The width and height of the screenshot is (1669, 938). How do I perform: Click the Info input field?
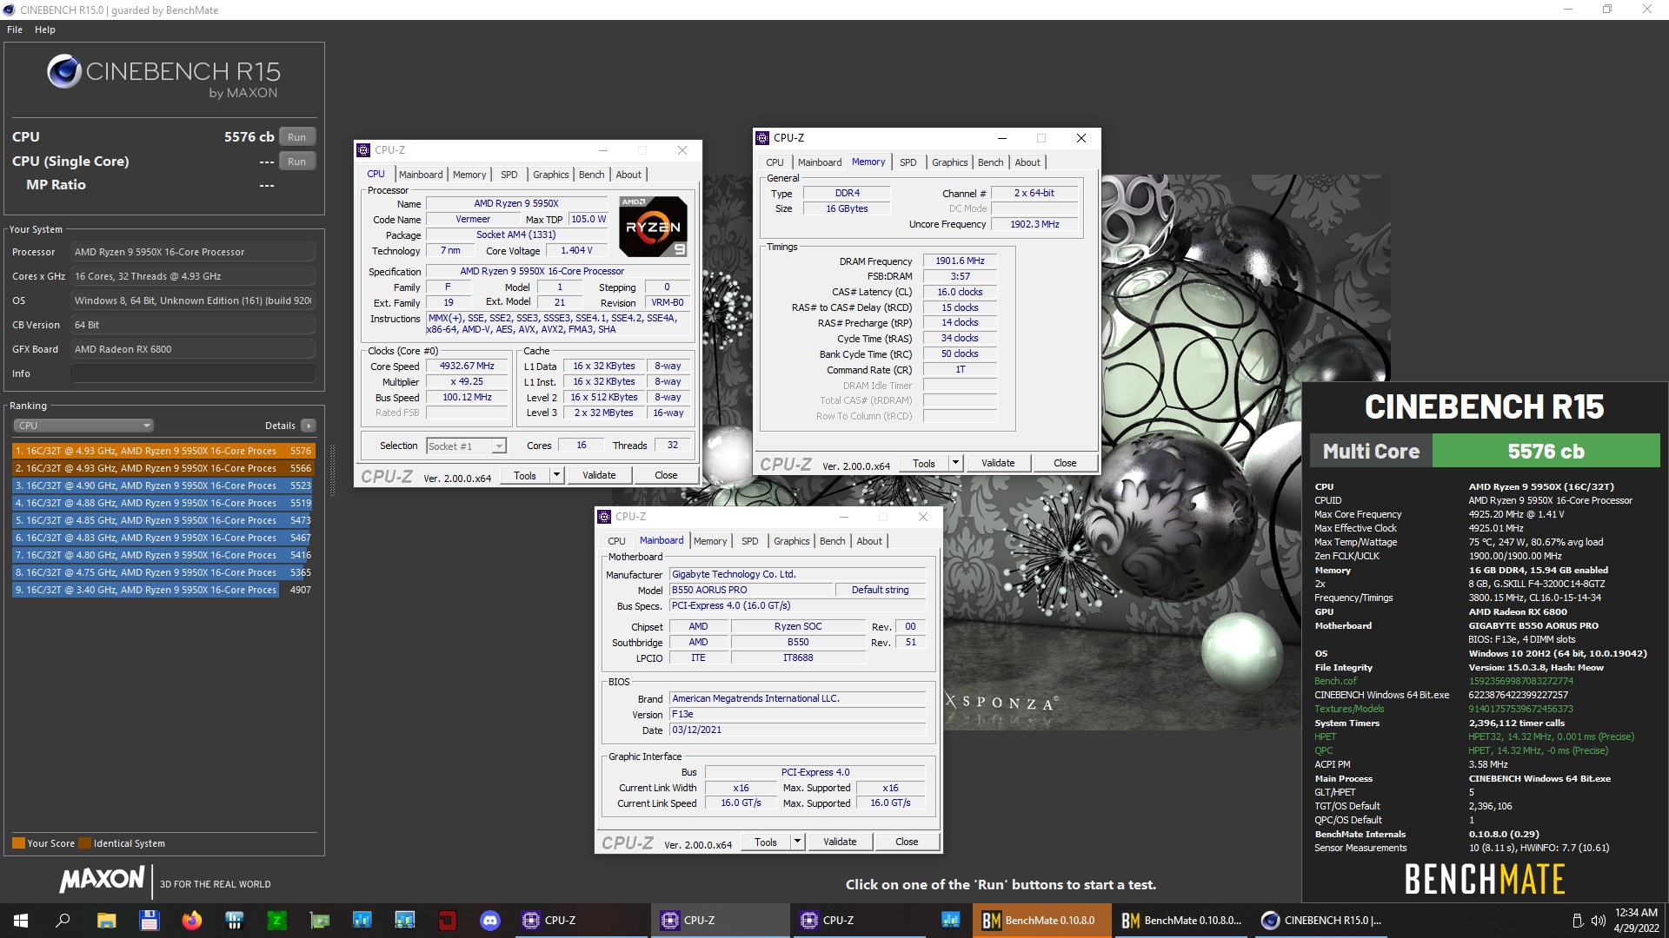[192, 373]
